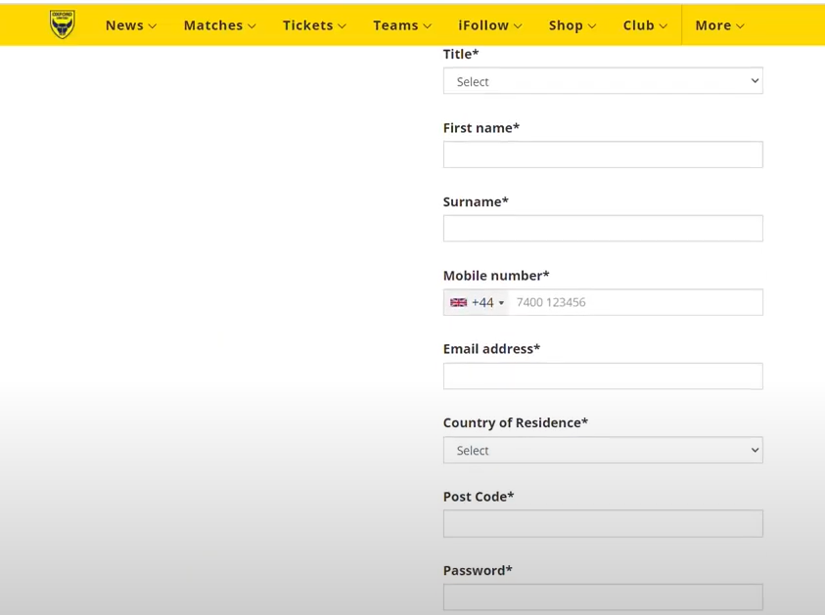Open the Club menu
This screenshot has height=615, width=825.
click(x=645, y=25)
